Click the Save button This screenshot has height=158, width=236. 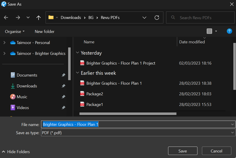183,151
